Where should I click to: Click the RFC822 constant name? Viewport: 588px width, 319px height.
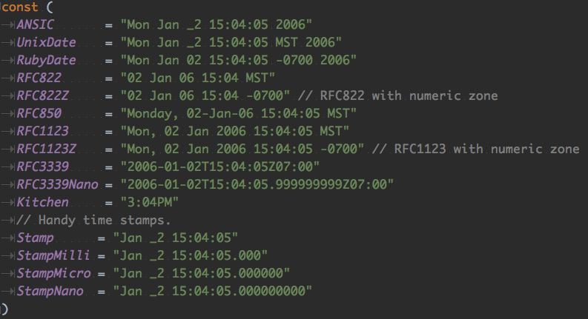coord(39,78)
